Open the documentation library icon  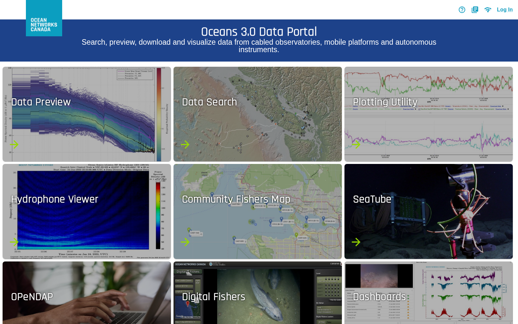point(475,10)
